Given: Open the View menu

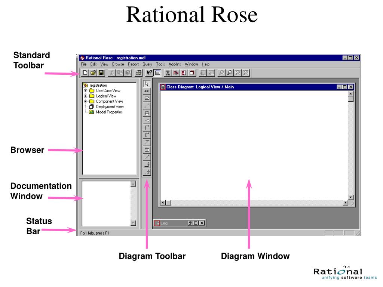Looking at the screenshot, I should point(104,64).
